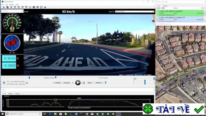Toggle the checkbox for movie 1 (216.MP4)
Viewport: 206px width, 116px height.
pyautogui.click(x=157, y=13)
